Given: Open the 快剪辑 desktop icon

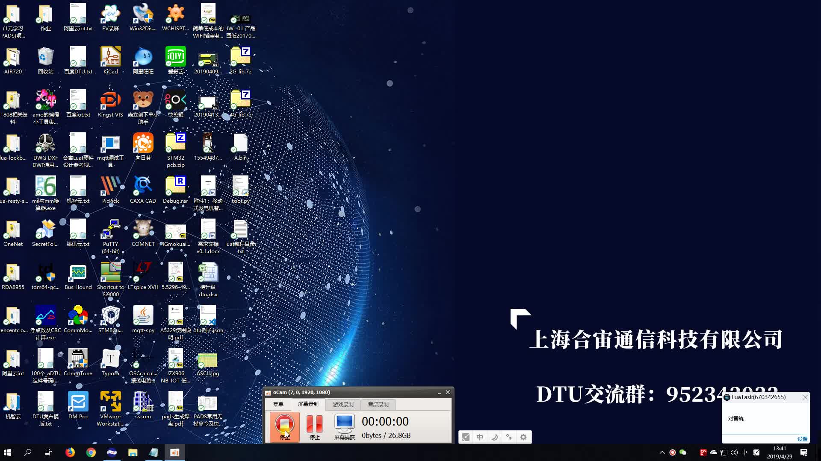Looking at the screenshot, I should [x=175, y=104].
